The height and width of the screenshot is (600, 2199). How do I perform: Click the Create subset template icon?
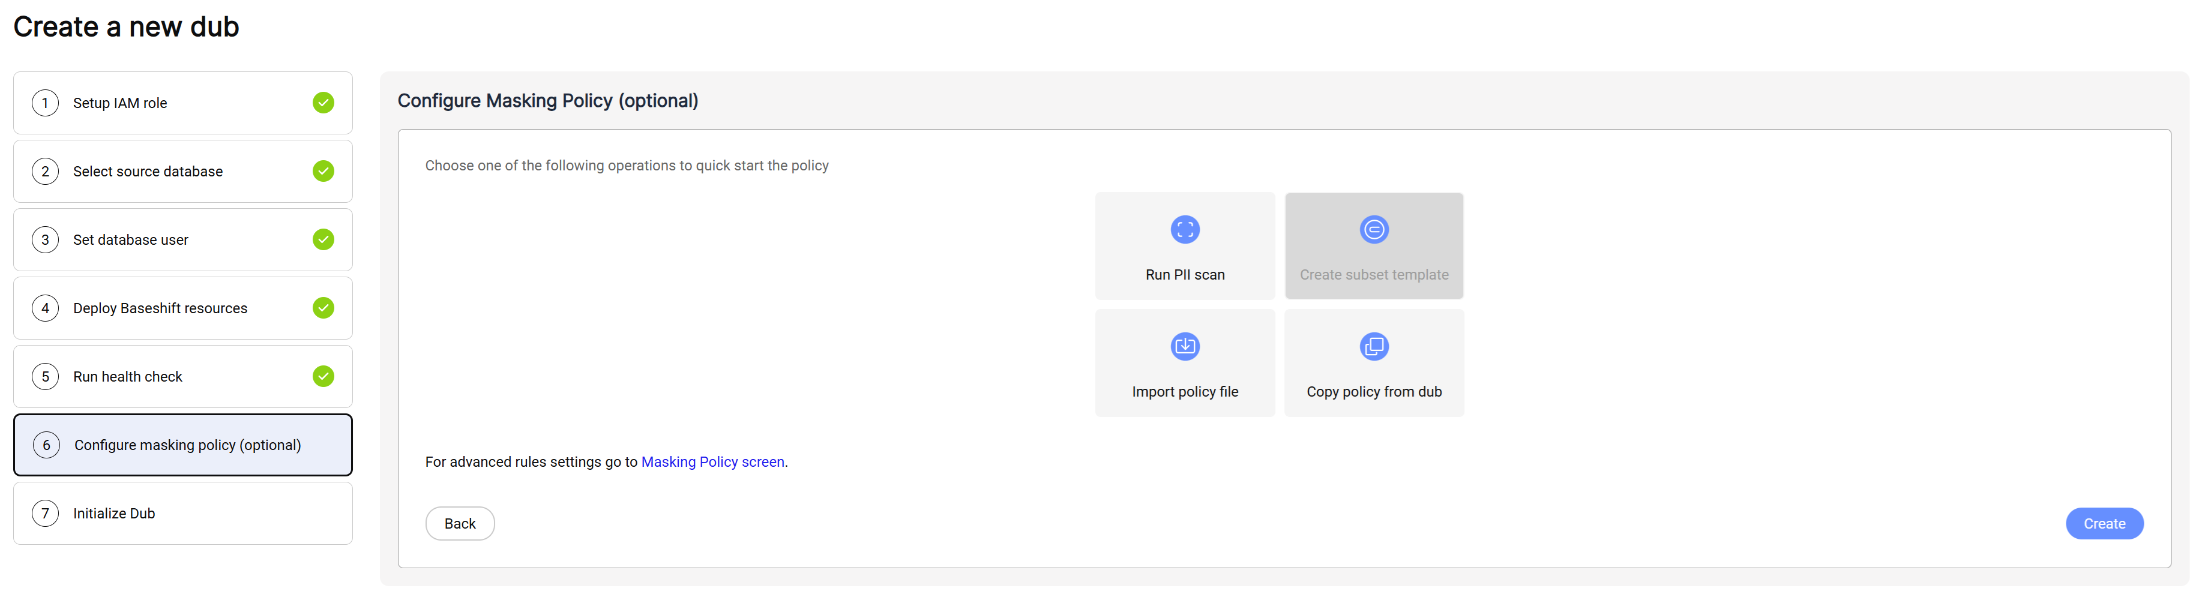click(x=1374, y=230)
